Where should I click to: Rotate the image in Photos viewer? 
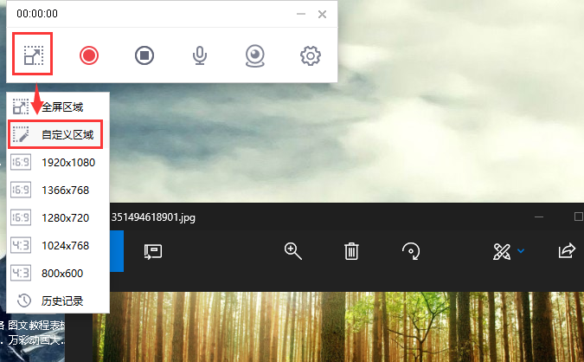[x=411, y=251]
